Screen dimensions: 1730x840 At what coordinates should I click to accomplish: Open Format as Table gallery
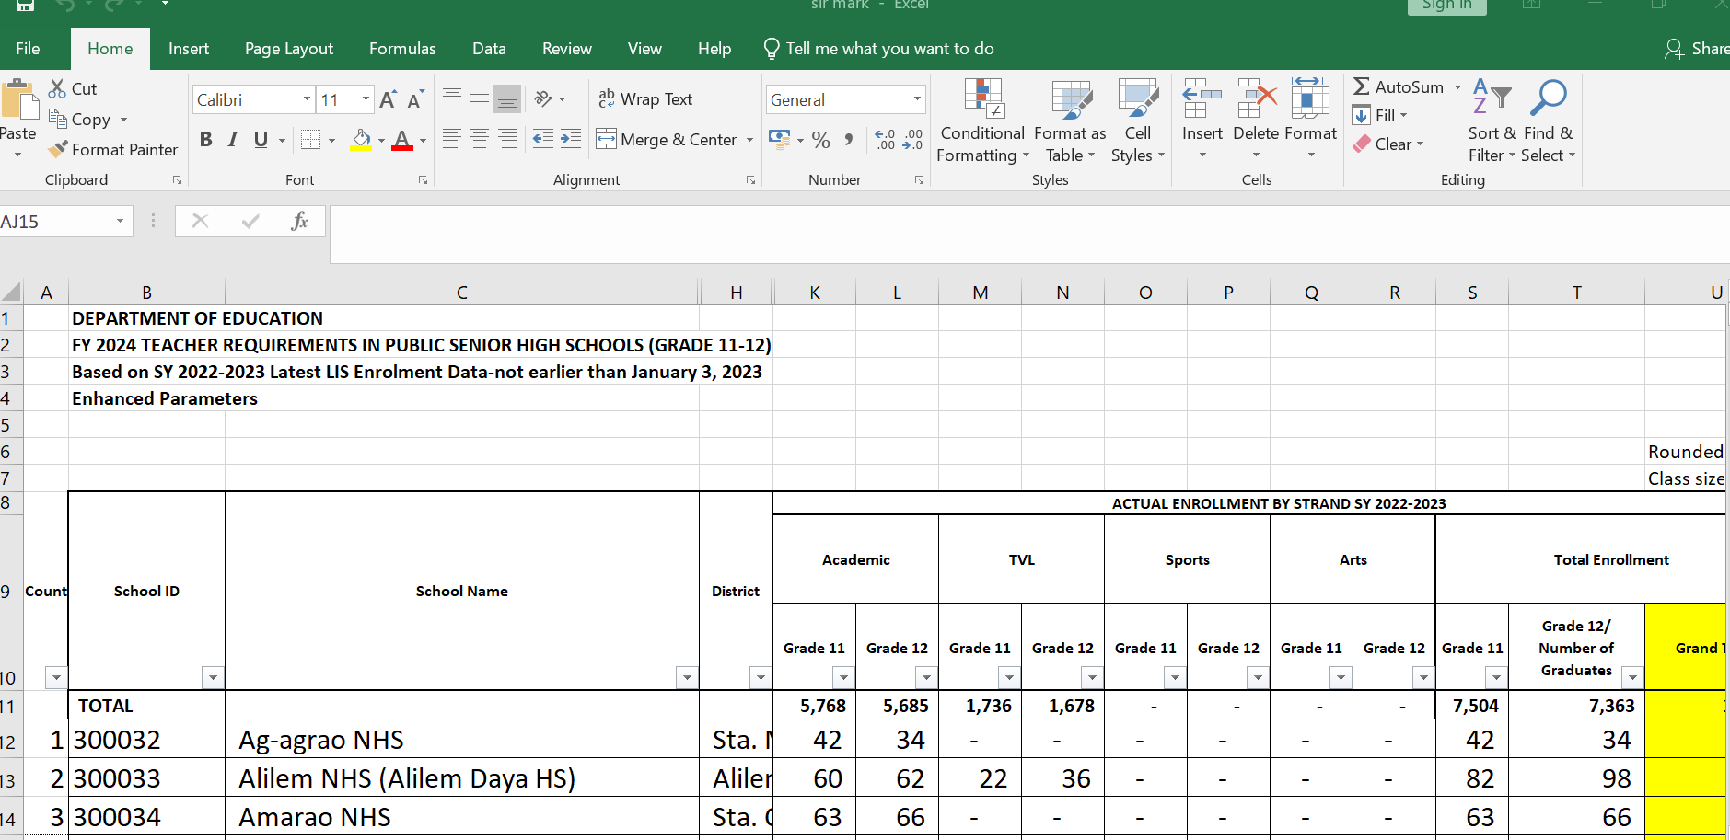tap(1070, 121)
